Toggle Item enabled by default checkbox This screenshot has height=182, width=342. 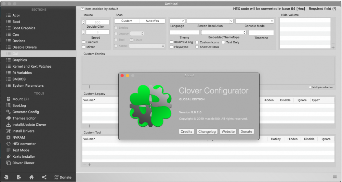(x=82, y=9)
